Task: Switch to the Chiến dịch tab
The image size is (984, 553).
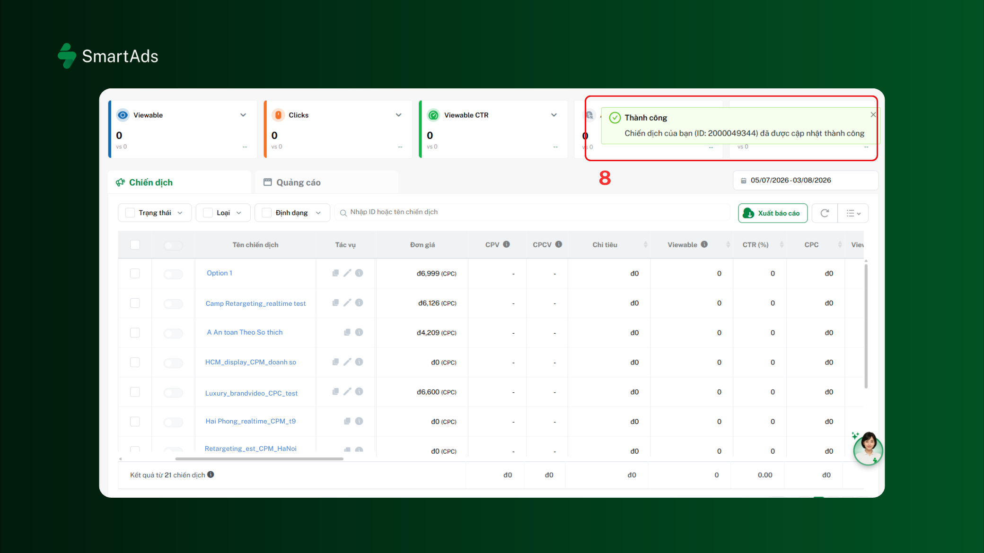Action: pyautogui.click(x=180, y=182)
